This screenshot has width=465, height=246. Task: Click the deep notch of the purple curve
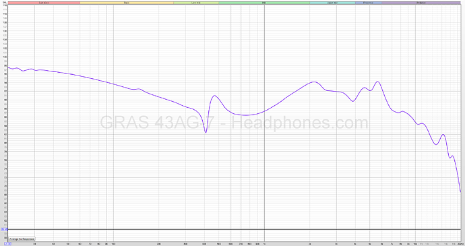click(x=206, y=132)
